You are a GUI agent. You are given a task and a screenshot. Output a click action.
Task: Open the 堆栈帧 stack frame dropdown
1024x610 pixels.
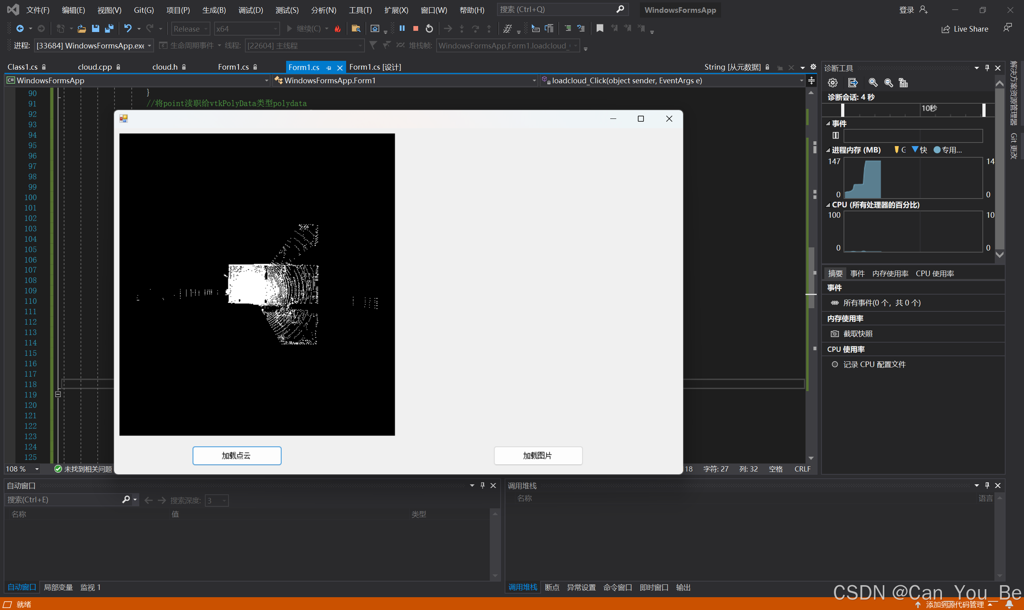pos(576,46)
